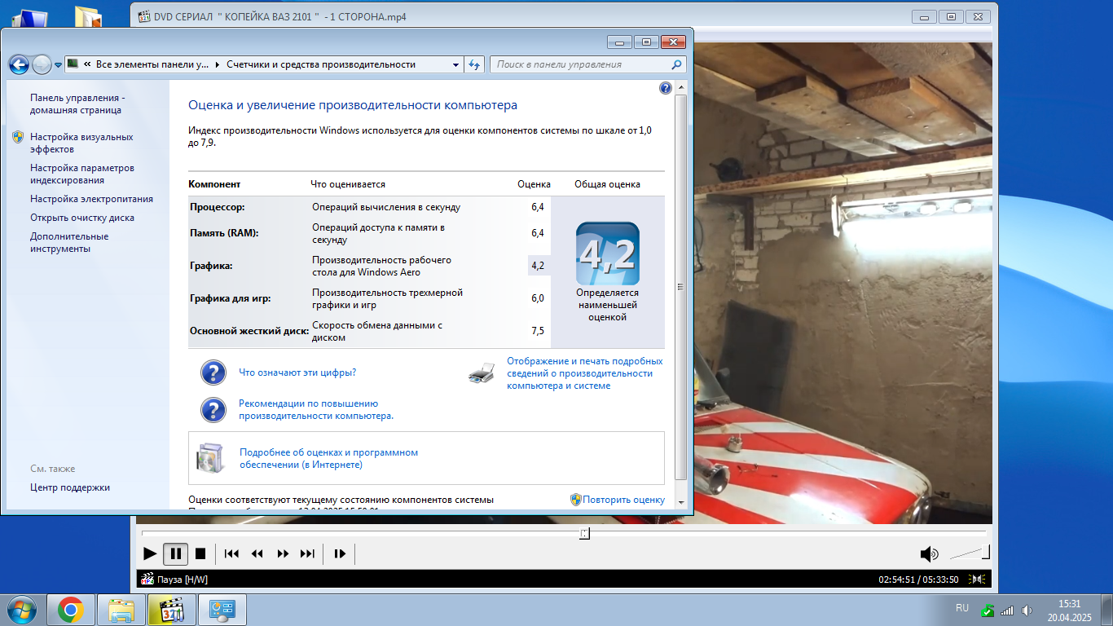This screenshot has height=626, width=1113.
Task: Skip to the previous track in the player
Action: 231,553
